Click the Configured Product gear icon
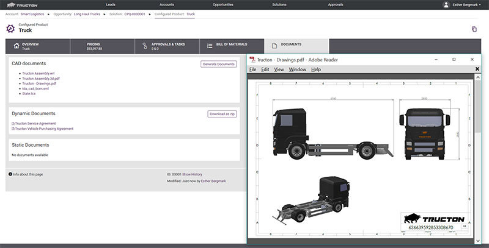This screenshot has height=248, width=489. (10, 28)
